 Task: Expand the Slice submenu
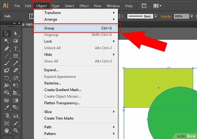click(x=76, y=112)
